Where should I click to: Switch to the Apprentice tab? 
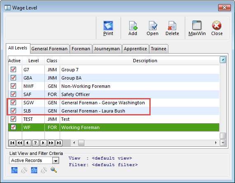coord(135,49)
